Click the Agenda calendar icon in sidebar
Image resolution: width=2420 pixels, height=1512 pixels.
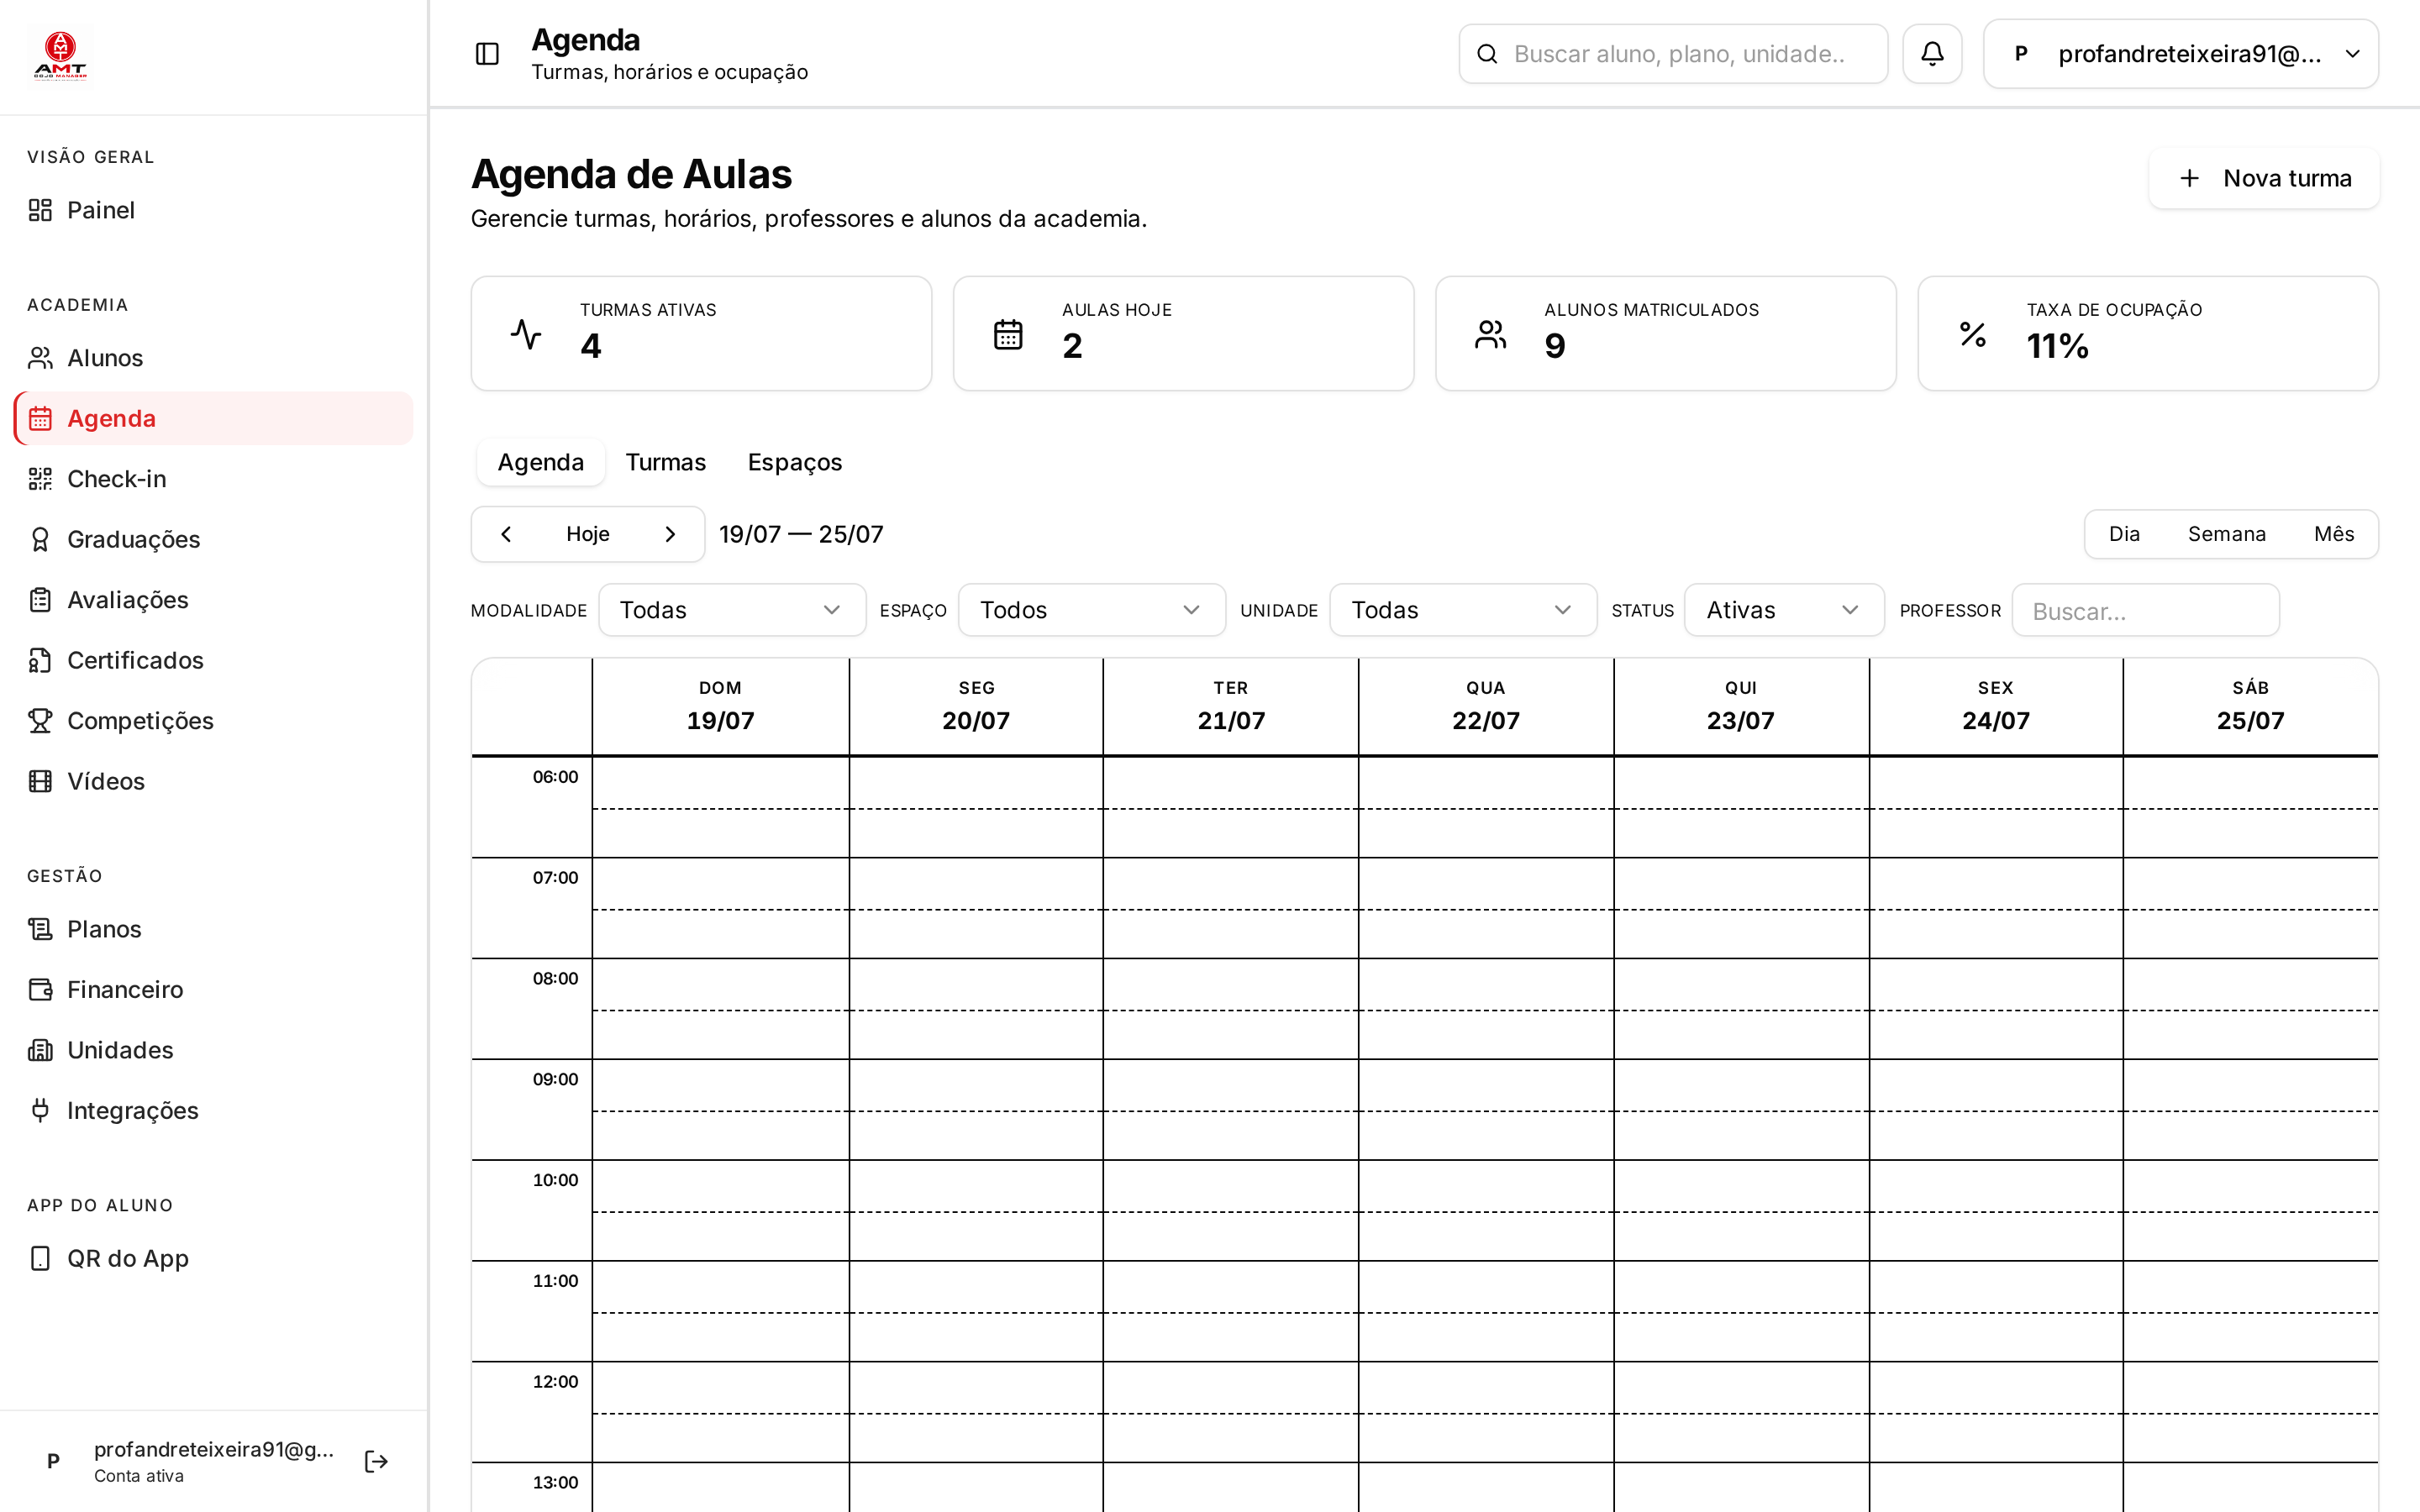[x=40, y=418]
